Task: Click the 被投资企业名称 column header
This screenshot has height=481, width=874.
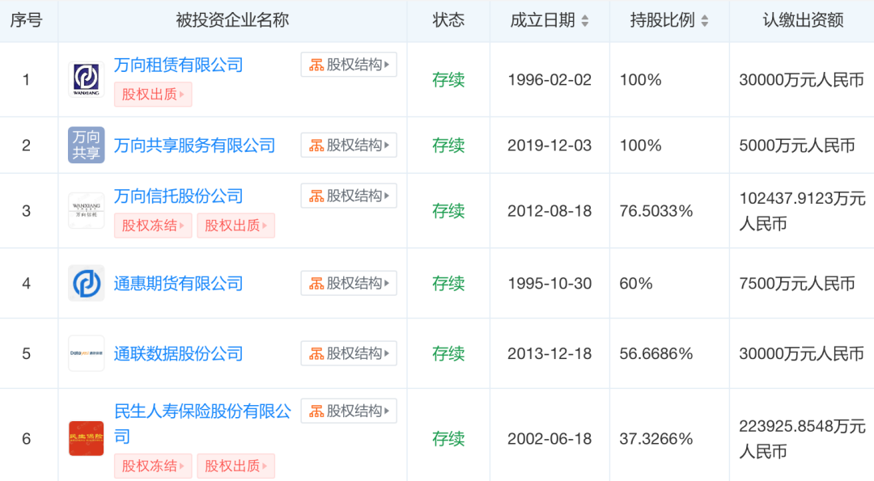Action: click(x=232, y=21)
